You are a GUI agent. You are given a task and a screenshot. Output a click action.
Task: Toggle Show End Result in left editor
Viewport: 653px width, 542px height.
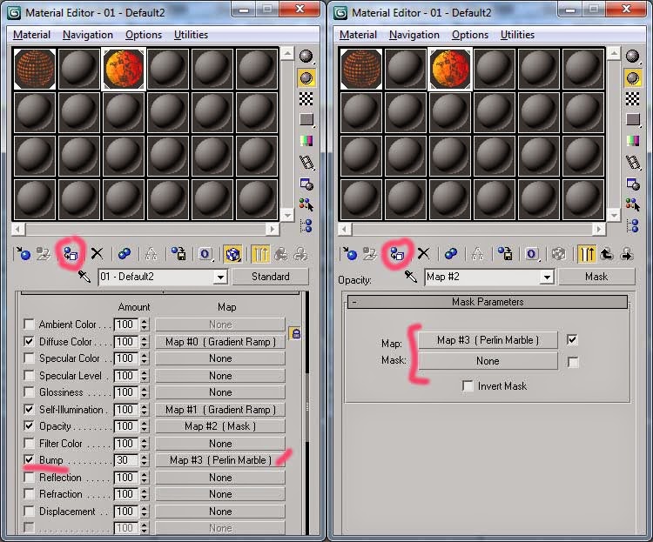[260, 253]
